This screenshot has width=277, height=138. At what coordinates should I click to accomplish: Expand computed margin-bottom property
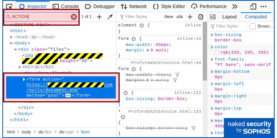(x=212, y=72)
